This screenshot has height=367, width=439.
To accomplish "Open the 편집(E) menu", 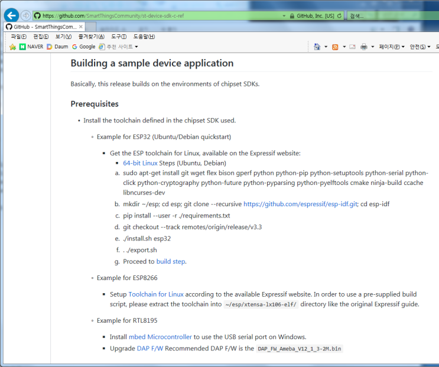I will pyautogui.click(x=41, y=37).
